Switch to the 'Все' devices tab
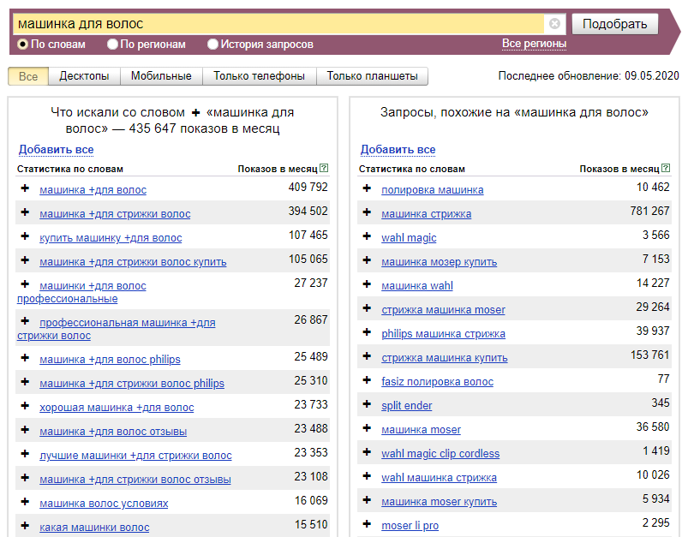The image size is (682, 537). (28, 76)
